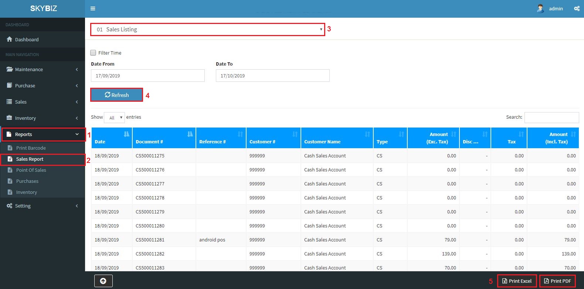Select Print Barcode in the sidebar
The width and height of the screenshot is (584, 289).
click(31, 148)
